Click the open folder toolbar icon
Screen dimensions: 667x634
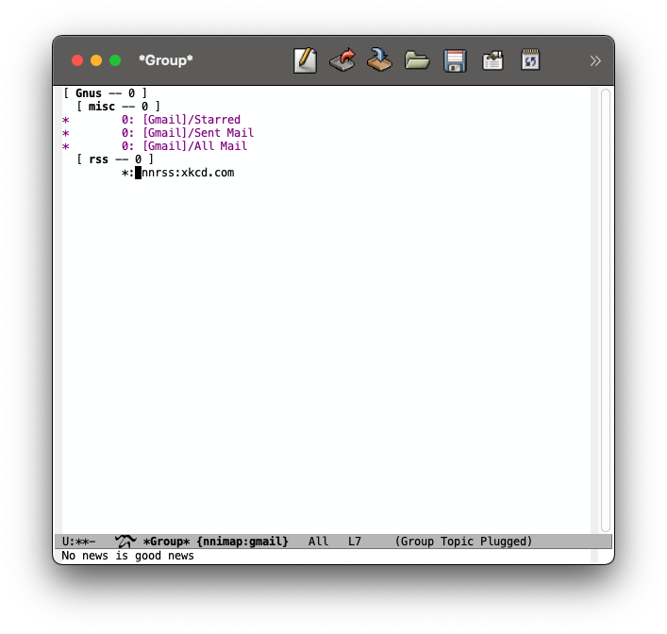click(x=417, y=60)
